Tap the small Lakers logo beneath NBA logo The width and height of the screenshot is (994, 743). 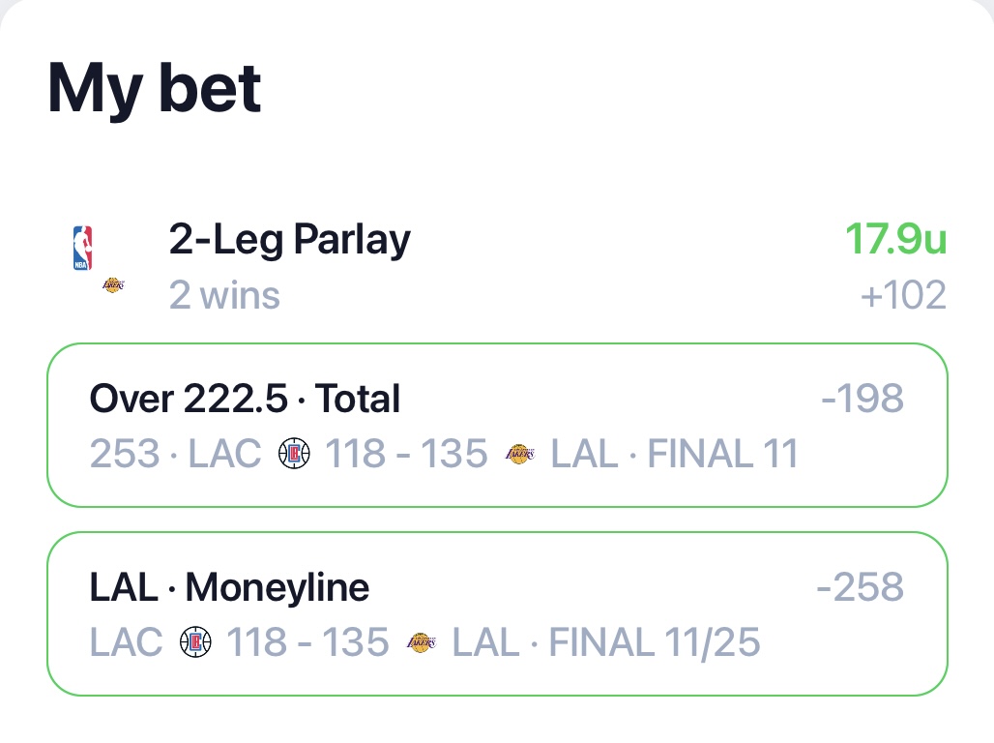[113, 285]
